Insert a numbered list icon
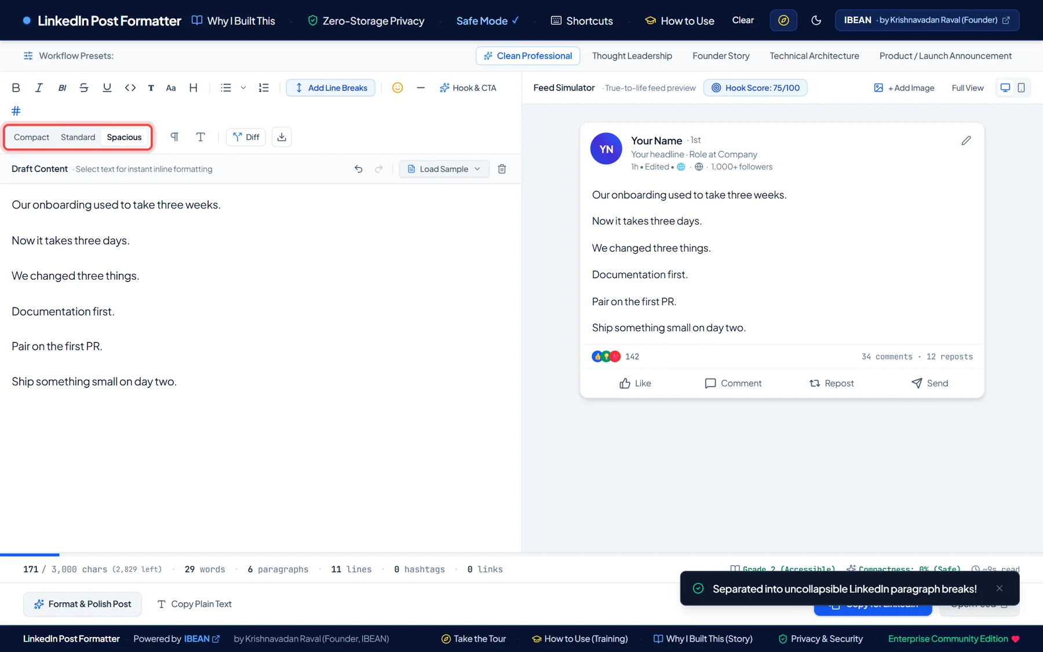The height and width of the screenshot is (652, 1043). [264, 88]
